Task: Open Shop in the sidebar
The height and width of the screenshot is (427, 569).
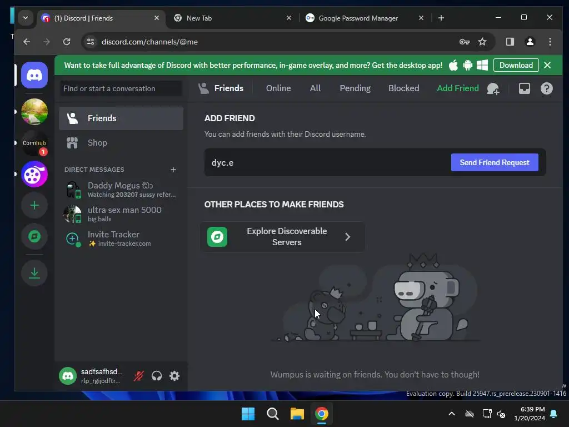Action: coord(121,143)
